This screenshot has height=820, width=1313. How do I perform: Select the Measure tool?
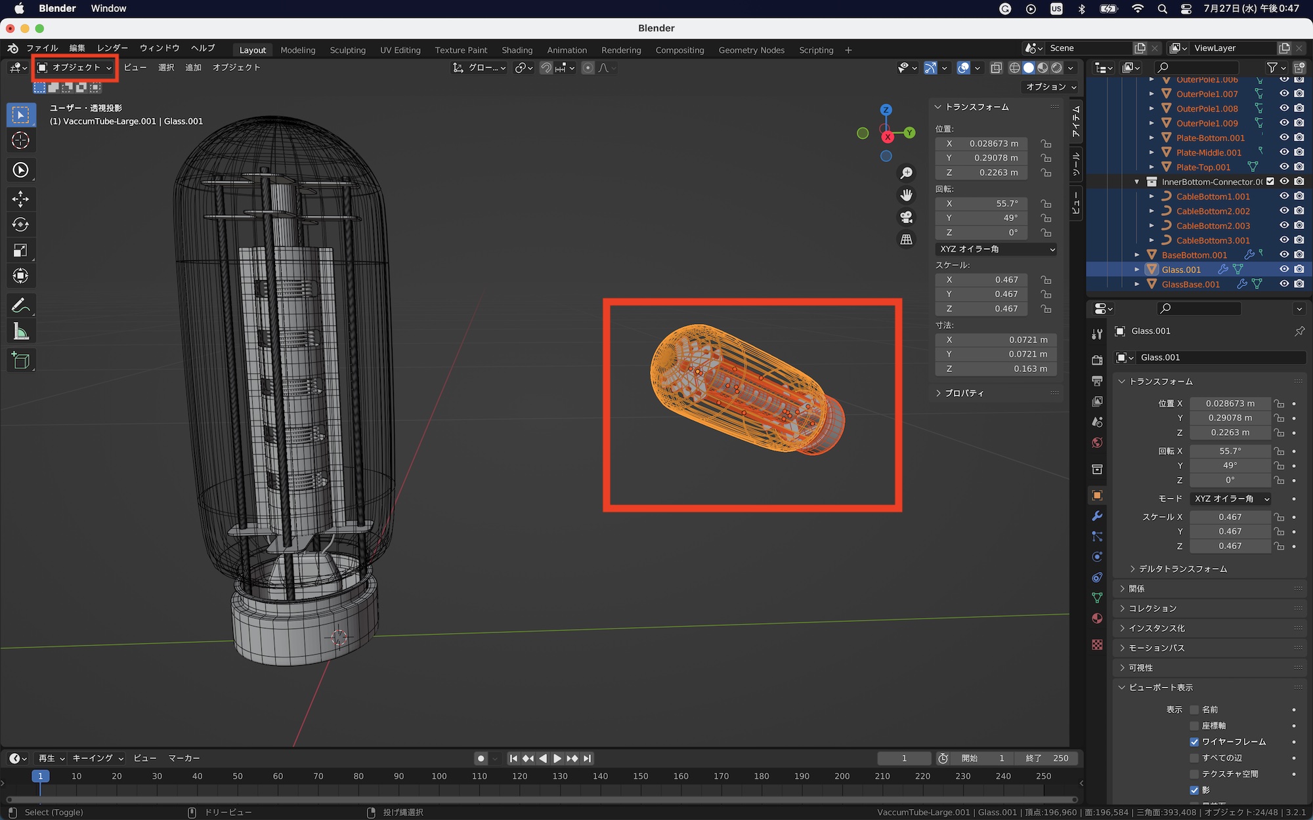[x=20, y=332]
